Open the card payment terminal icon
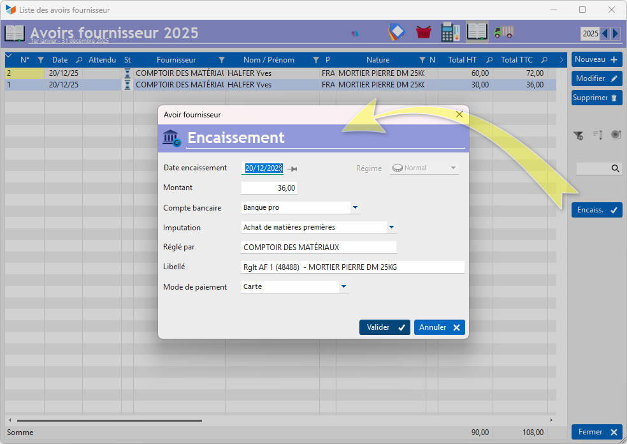Viewport: 627px width, 444px height. [450, 32]
